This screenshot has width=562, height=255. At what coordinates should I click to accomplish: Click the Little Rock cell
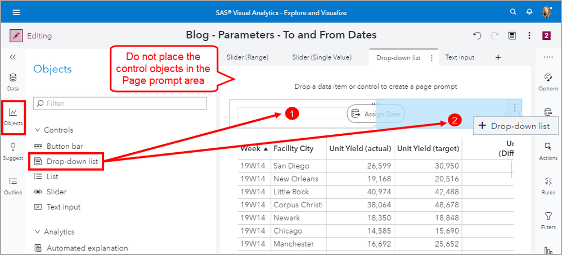pos(298,192)
